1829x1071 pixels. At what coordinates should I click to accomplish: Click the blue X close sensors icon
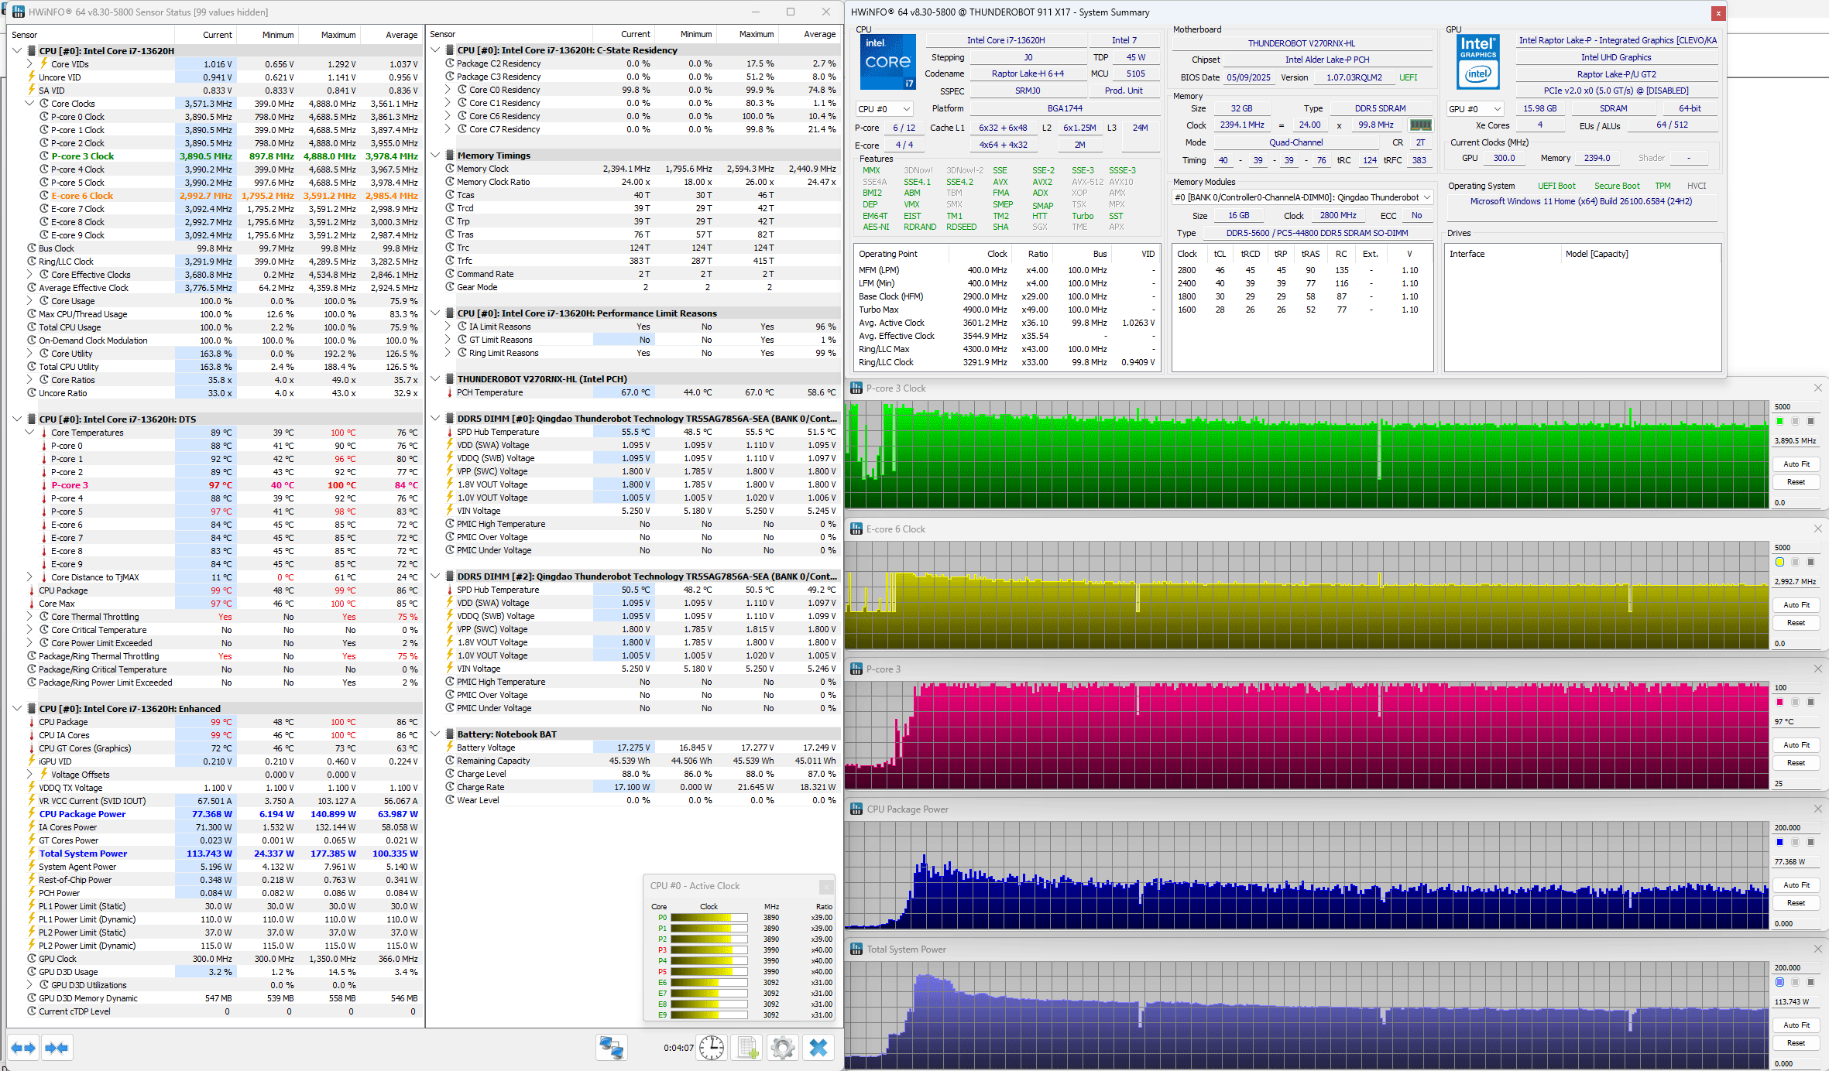pyautogui.click(x=818, y=1048)
